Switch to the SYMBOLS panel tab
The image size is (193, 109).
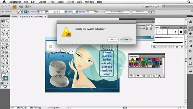point(165,28)
